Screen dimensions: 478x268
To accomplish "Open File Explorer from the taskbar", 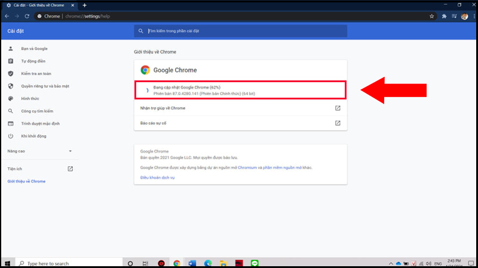I will (x=223, y=263).
